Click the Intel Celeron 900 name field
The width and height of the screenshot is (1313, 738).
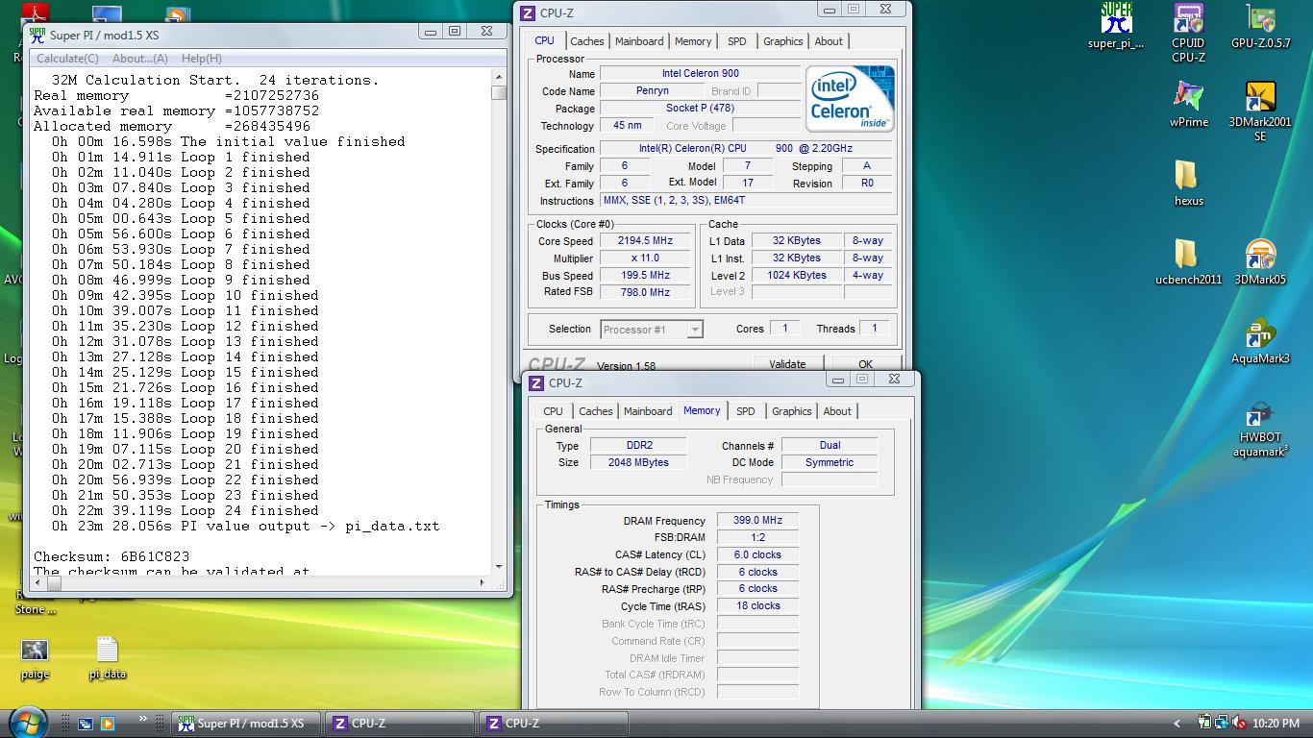[x=700, y=73]
